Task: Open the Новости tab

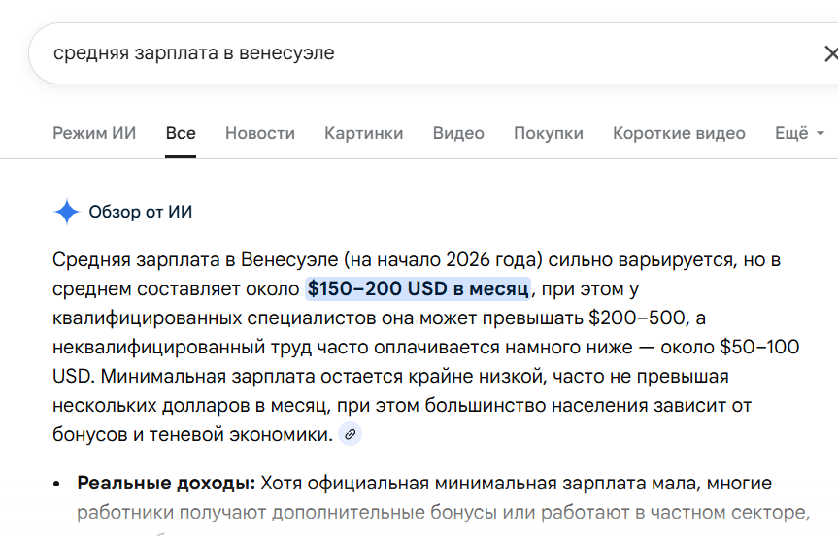Action: (x=260, y=133)
